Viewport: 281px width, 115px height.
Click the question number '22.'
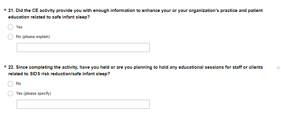(11, 67)
